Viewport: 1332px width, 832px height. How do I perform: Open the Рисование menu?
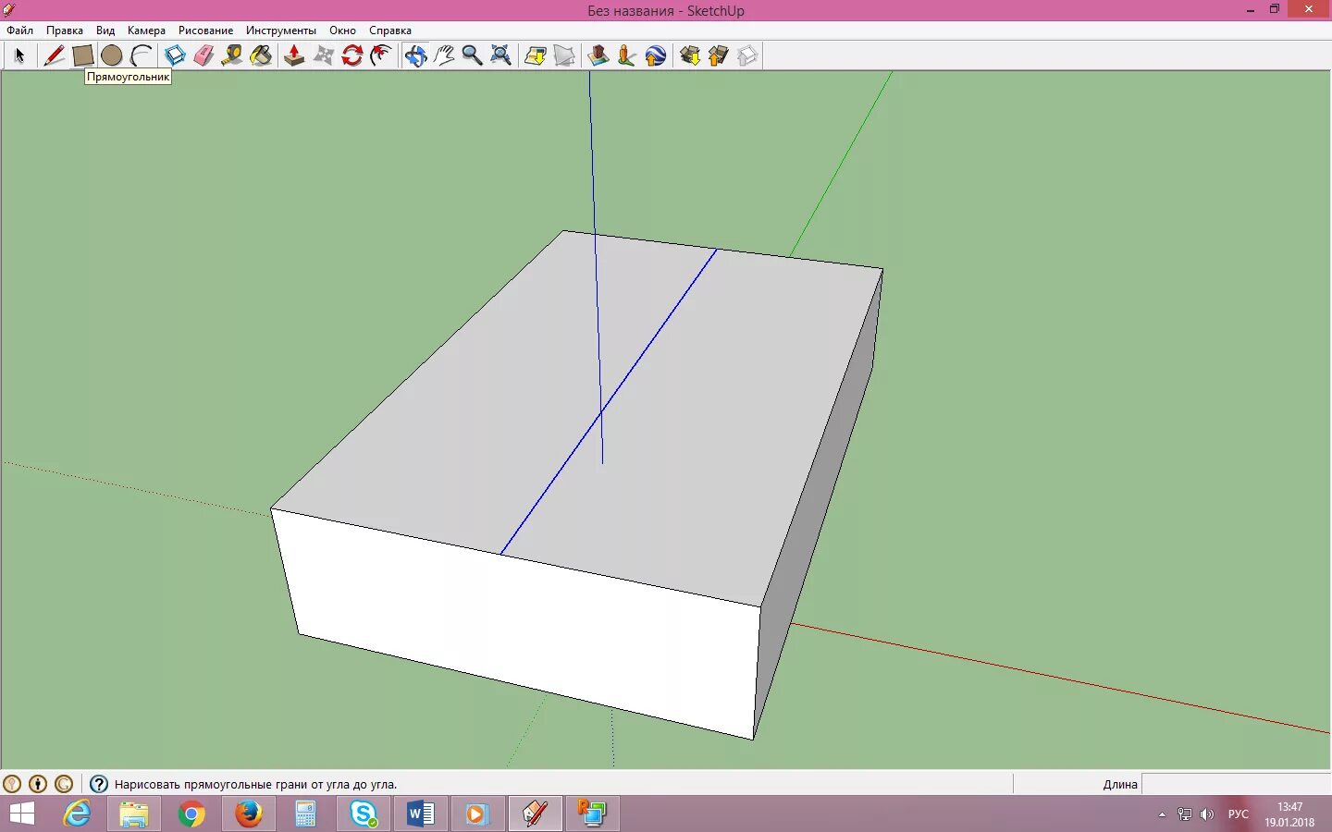pos(205,31)
